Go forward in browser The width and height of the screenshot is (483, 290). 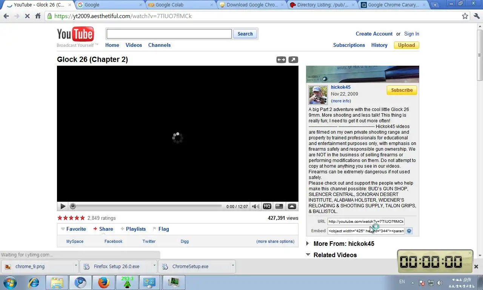point(17,16)
